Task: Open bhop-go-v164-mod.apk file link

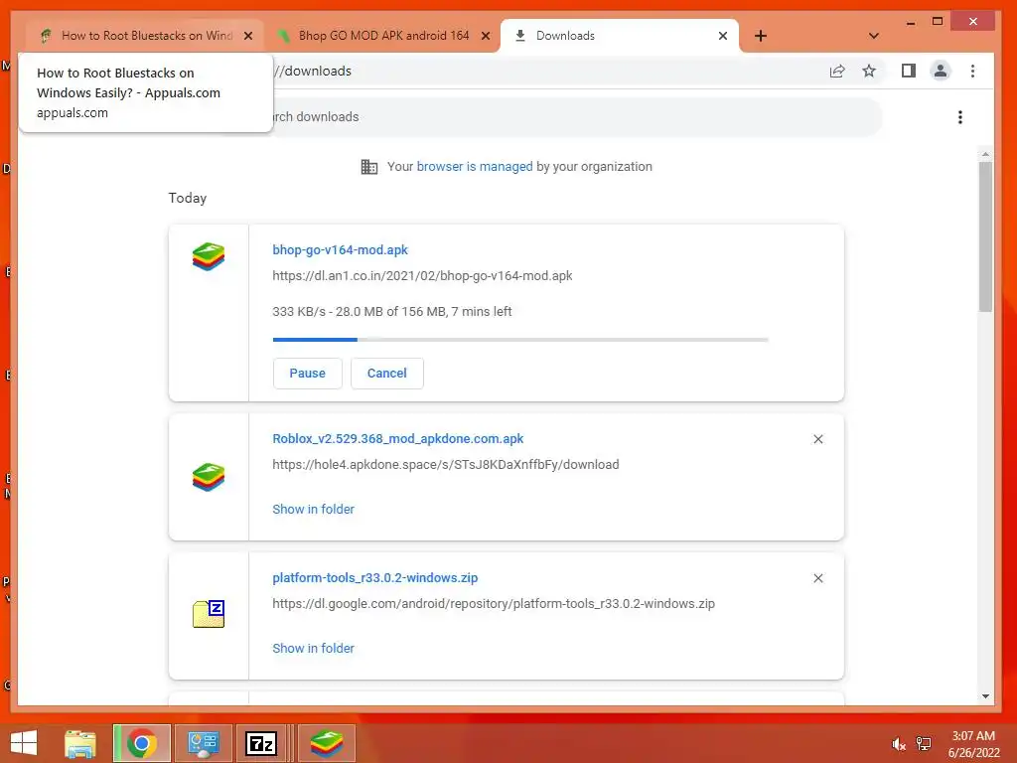Action: pyautogui.click(x=340, y=249)
